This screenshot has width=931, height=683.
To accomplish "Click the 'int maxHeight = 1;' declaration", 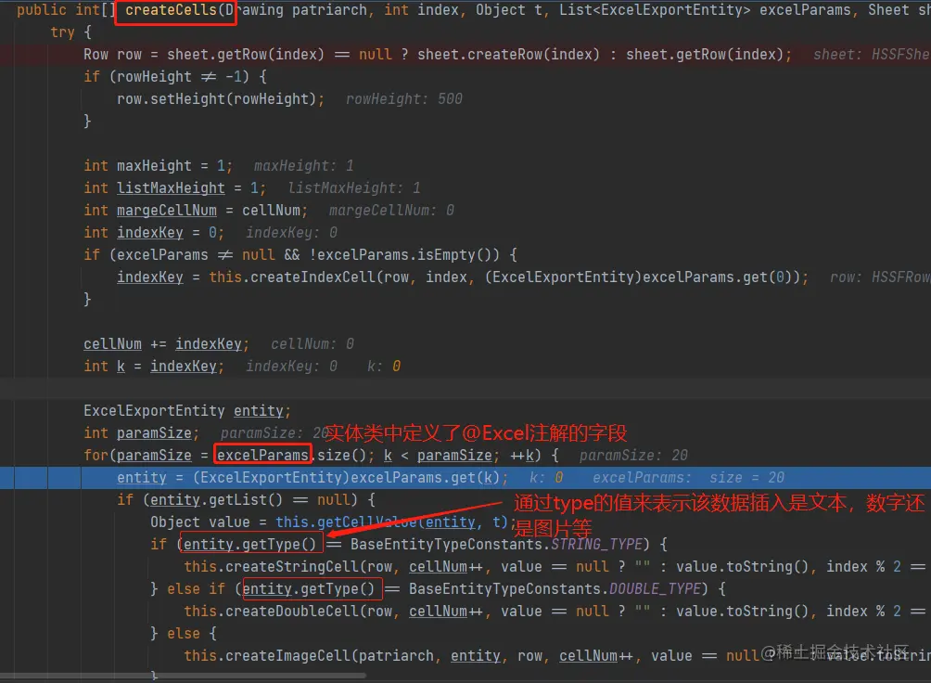I will (x=158, y=166).
